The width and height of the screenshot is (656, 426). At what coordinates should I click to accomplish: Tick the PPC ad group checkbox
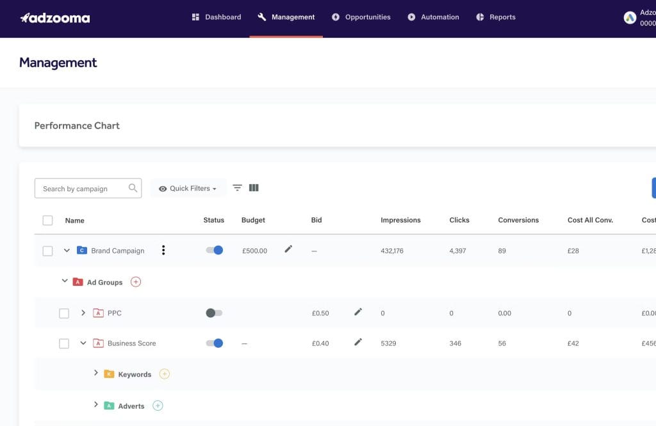pyautogui.click(x=64, y=313)
